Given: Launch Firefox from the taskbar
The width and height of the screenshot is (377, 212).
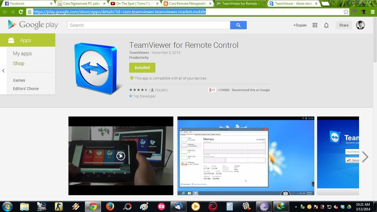Looking at the screenshot, I should (110, 206).
